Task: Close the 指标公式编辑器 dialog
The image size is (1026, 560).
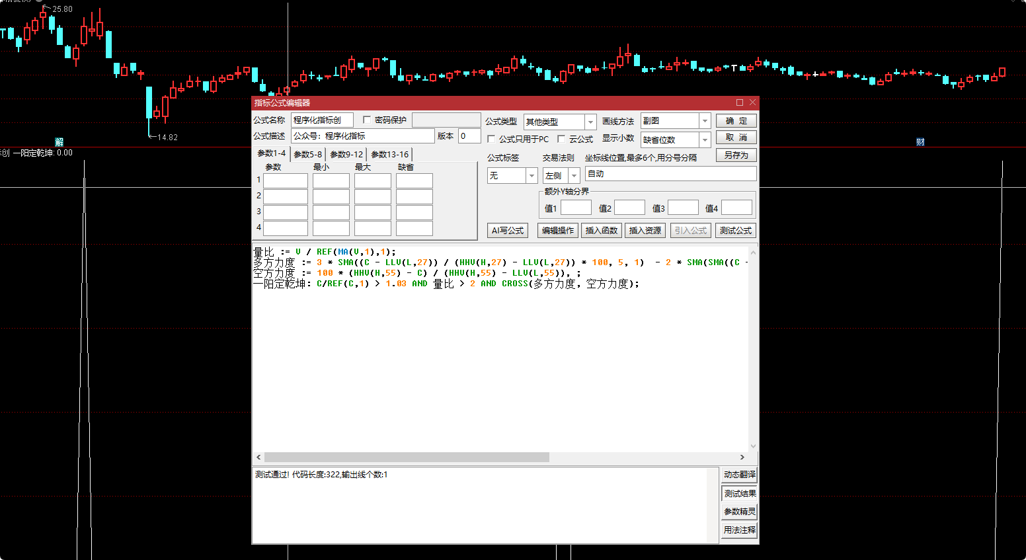Action: click(752, 102)
